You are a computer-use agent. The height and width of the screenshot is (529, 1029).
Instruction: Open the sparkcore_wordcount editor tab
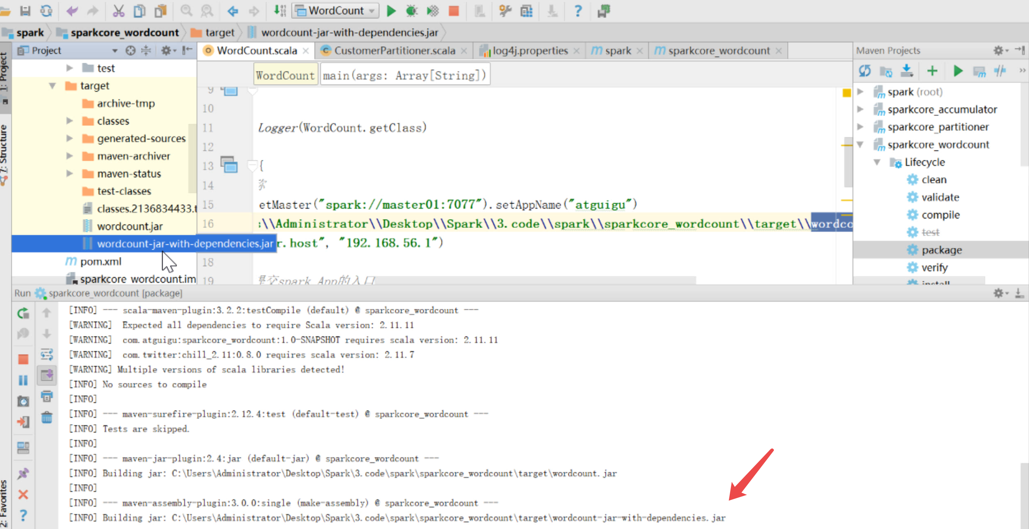(x=718, y=51)
